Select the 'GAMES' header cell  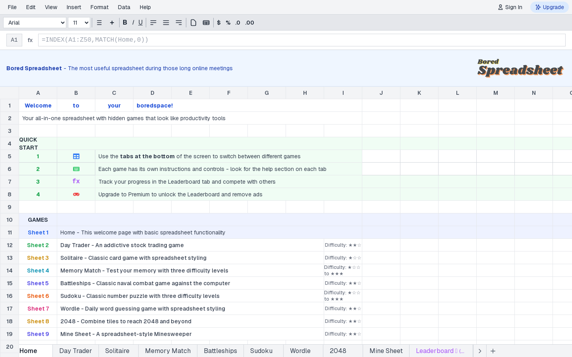click(x=38, y=220)
